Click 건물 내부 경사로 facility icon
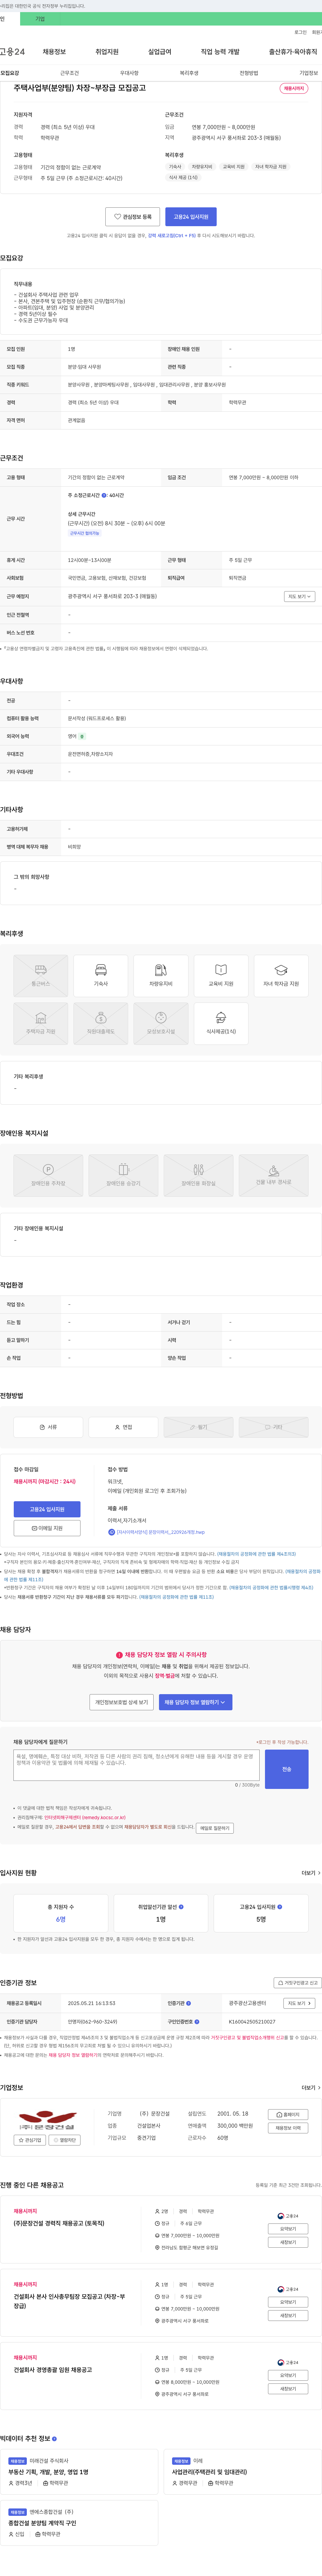 point(273,1175)
